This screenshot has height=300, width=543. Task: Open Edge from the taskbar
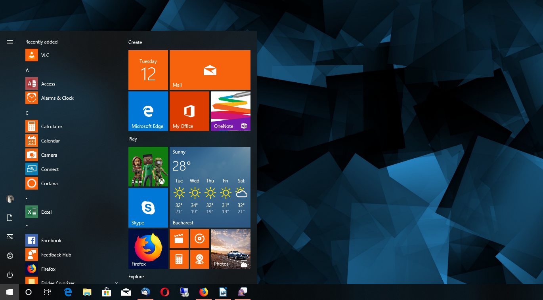point(68,292)
